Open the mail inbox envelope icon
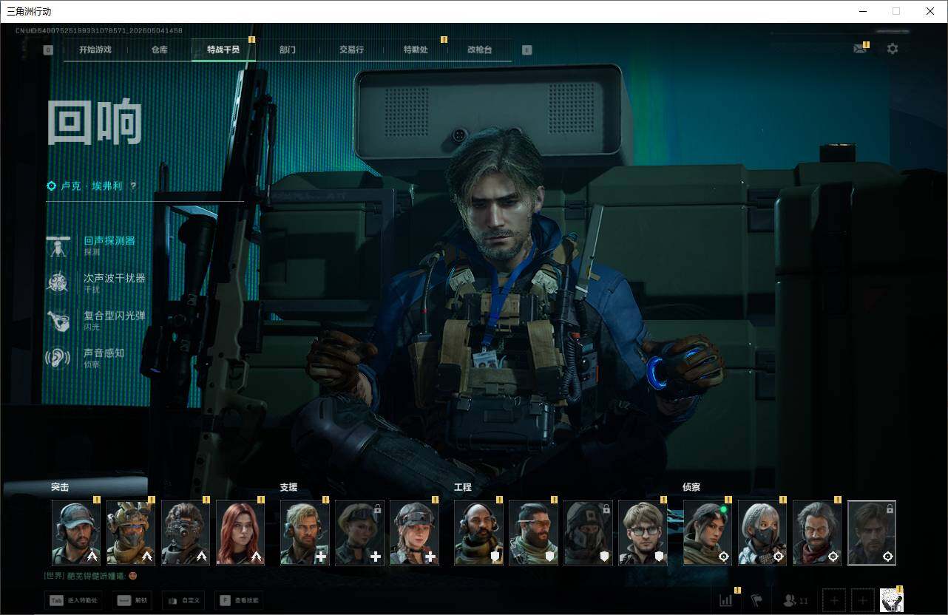The height and width of the screenshot is (615, 948). click(859, 49)
